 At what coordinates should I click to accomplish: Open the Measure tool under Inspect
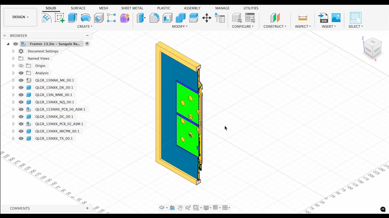point(303,18)
